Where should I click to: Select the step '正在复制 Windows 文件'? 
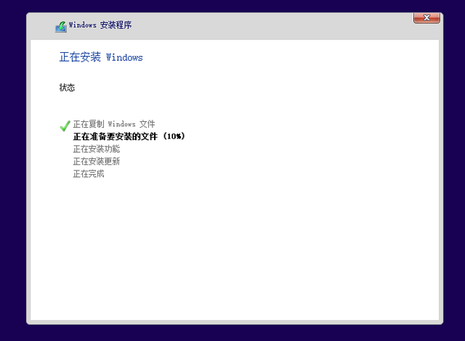pos(114,124)
